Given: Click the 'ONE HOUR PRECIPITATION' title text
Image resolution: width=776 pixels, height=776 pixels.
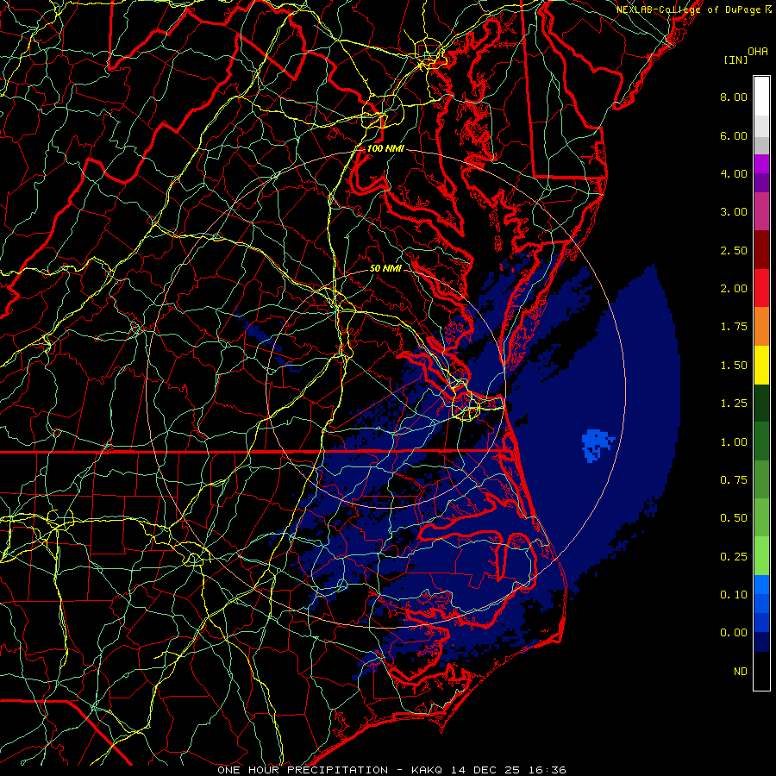Looking at the screenshot, I should 303,770.
